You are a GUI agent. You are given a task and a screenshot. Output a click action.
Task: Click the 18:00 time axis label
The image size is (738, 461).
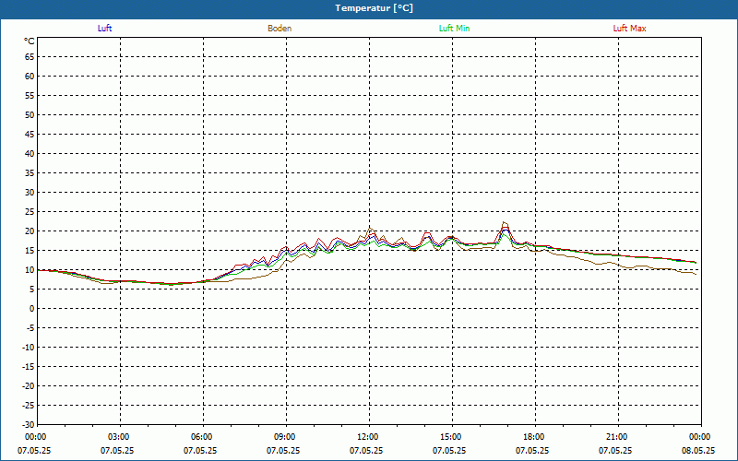click(535, 437)
